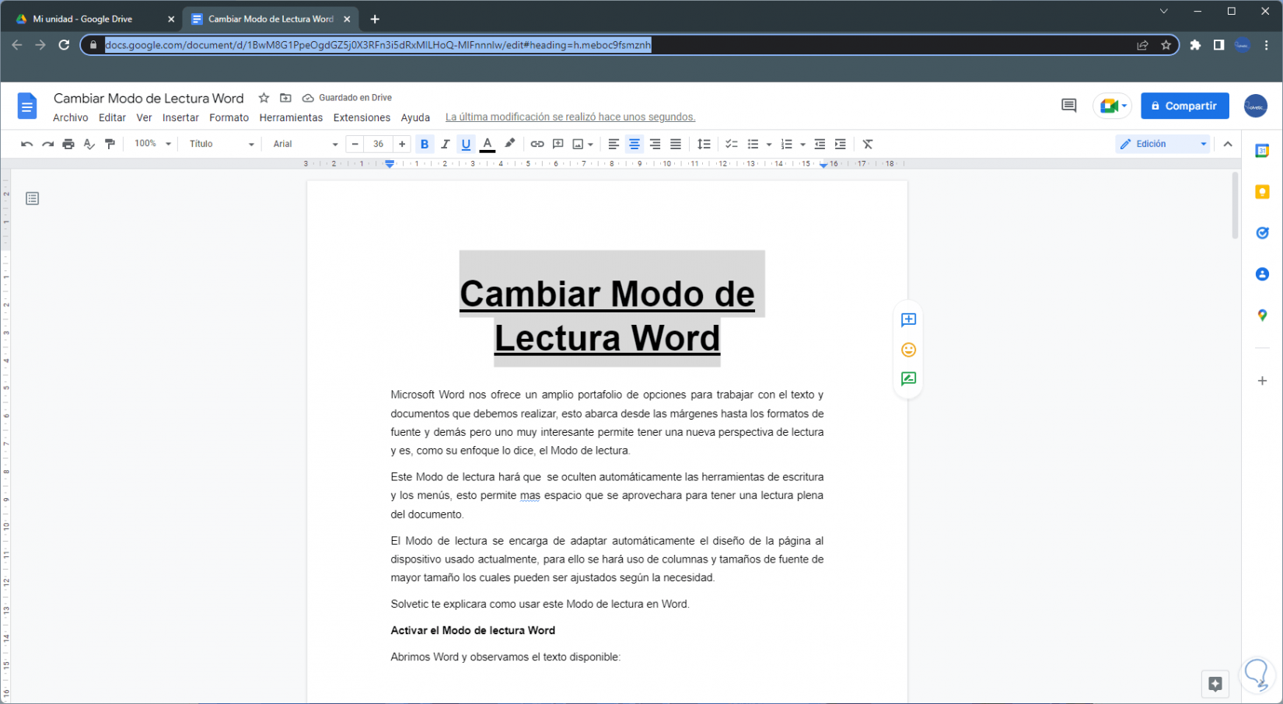Open the Calendar side panel
Viewport: 1283px width, 704px height.
(1262, 151)
